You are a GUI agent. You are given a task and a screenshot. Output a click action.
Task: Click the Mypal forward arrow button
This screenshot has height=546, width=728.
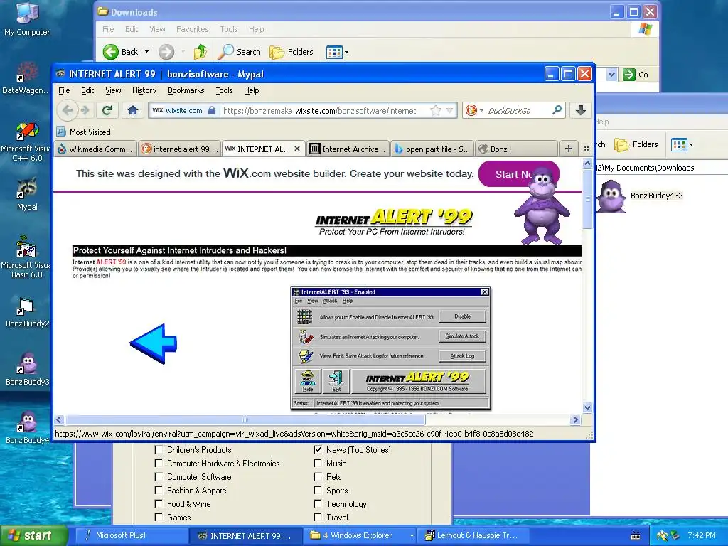click(x=85, y=110)
